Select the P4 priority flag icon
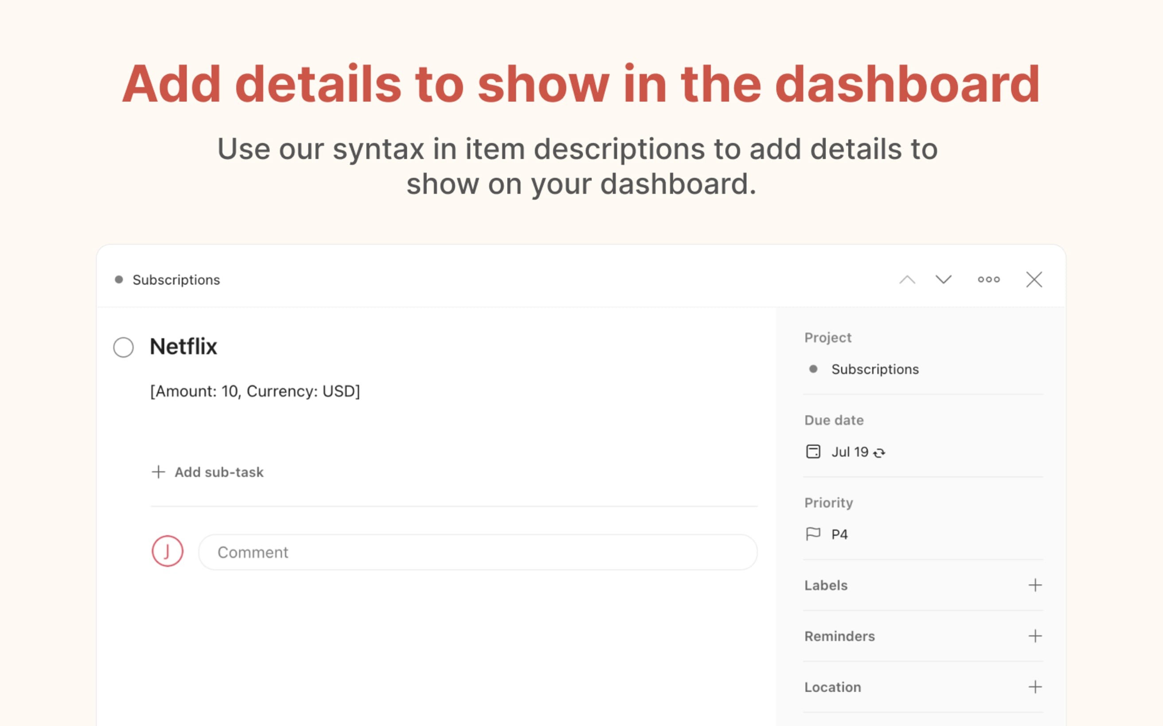1163x726 pixels. click(x=813, y=533)
